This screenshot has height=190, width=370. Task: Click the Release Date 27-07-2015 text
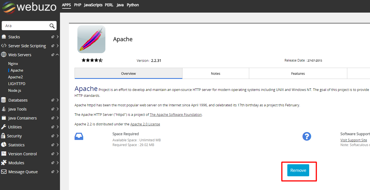point(303,60)
